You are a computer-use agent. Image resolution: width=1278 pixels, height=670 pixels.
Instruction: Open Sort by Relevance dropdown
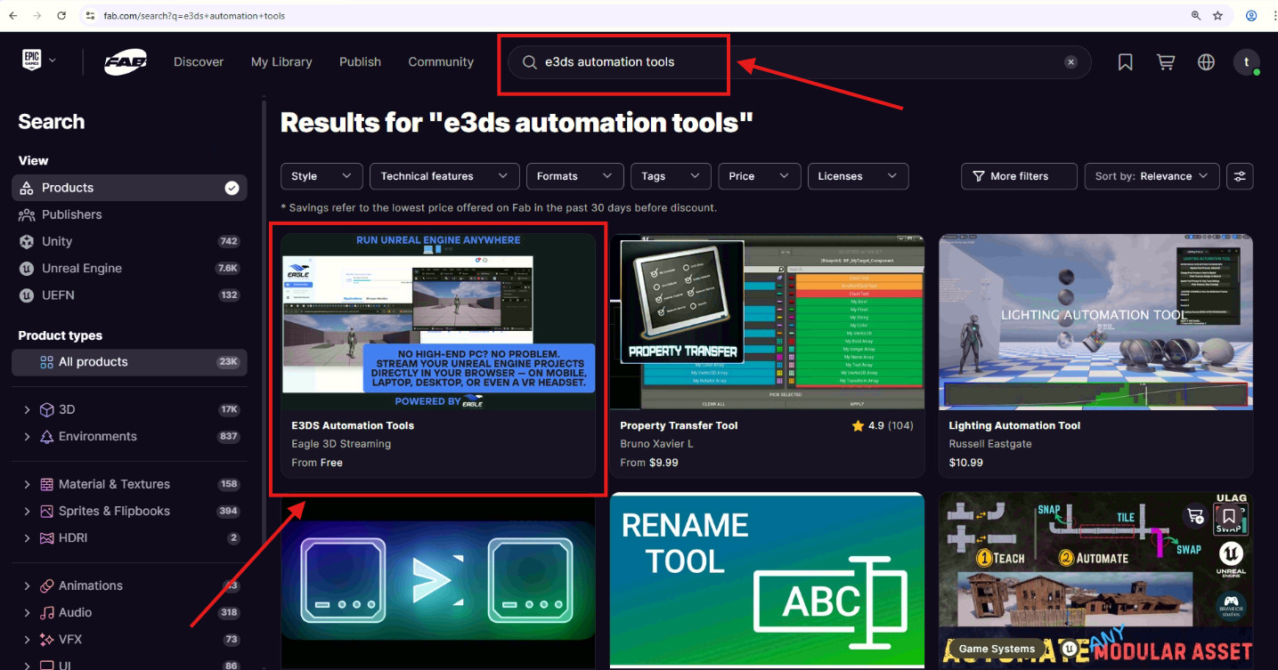tap(1152, 176)
